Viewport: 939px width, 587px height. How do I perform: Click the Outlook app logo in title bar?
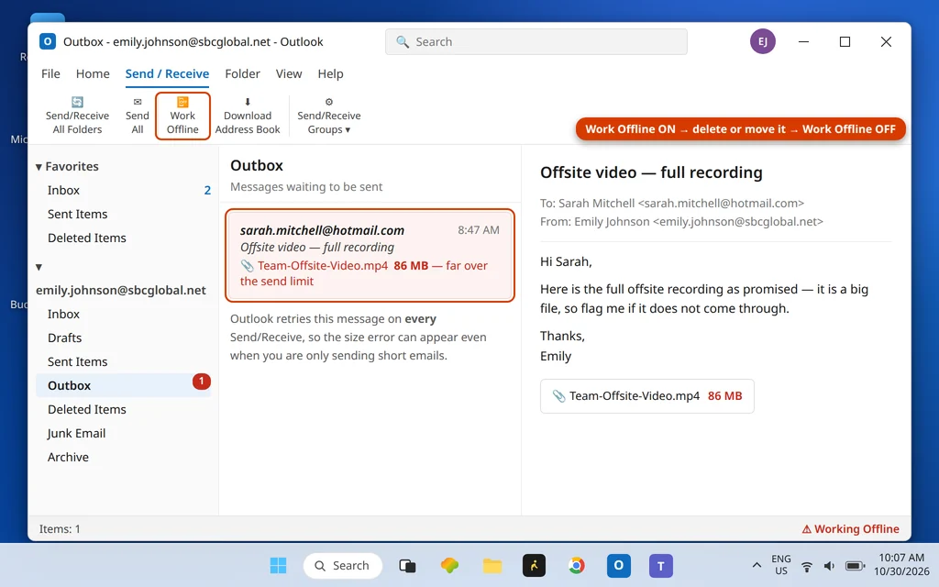click(48, 41)
